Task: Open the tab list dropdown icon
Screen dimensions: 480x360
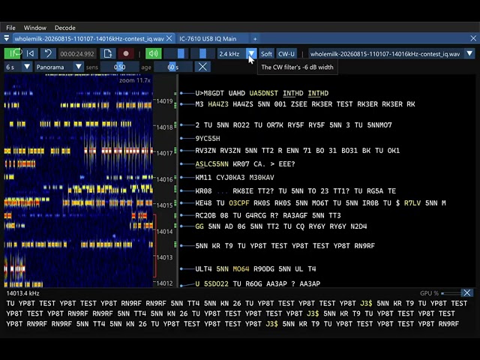Action: pos(7,38)
